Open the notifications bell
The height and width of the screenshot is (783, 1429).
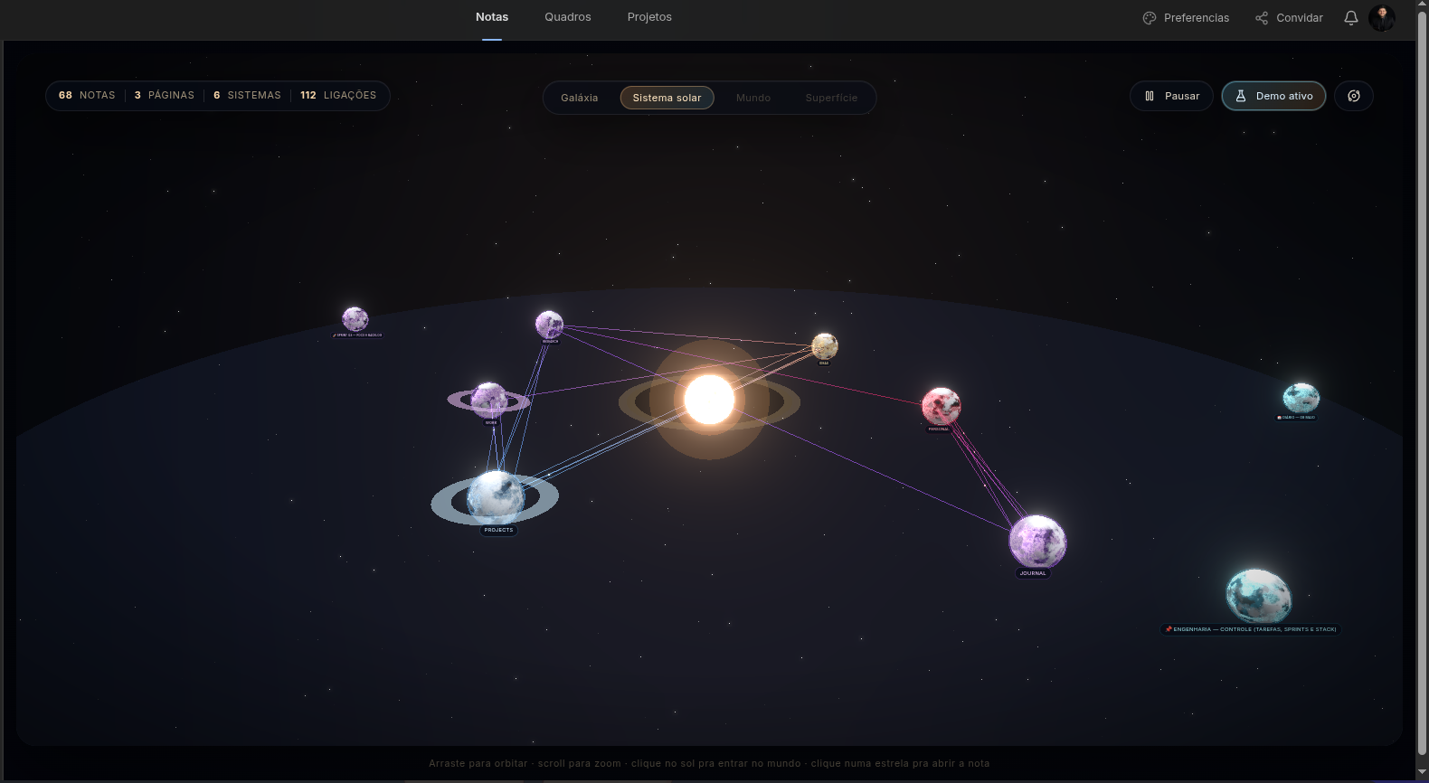coord(1351,18)
